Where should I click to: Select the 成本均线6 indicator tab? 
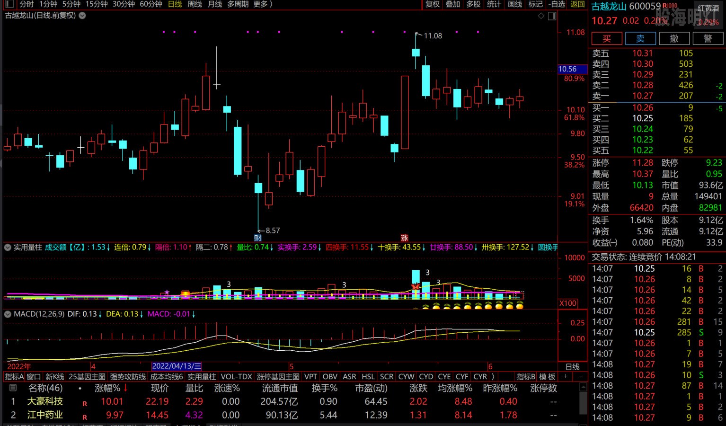click(x=167, y=377)
